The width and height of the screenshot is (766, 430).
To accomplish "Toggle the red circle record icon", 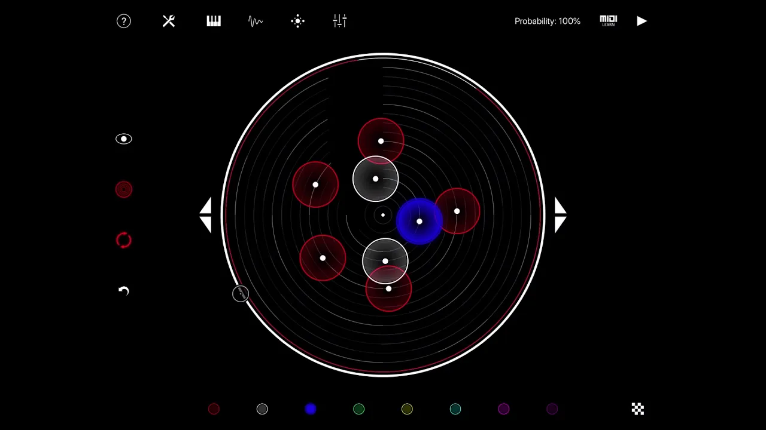I will pyautogui.click(x=124, y=190).
